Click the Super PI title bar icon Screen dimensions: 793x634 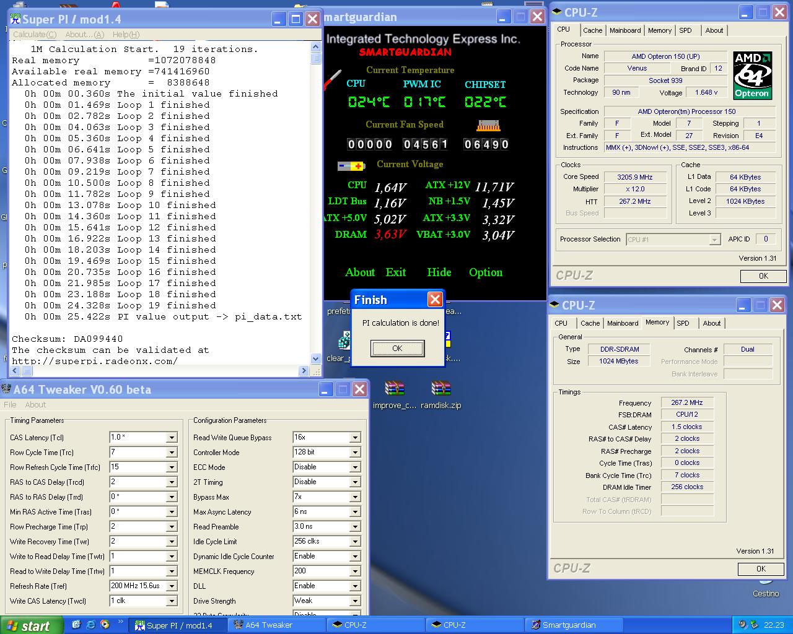[15, 19]
